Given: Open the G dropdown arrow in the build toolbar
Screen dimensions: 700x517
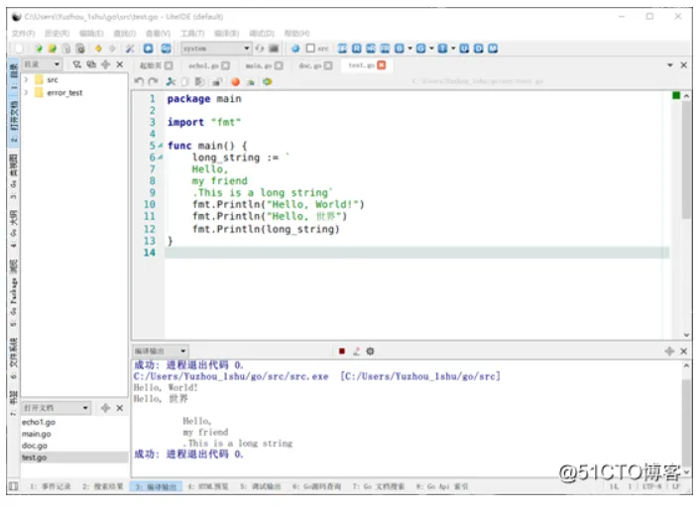Looking at the screenshot, I should tap(431, 49).
